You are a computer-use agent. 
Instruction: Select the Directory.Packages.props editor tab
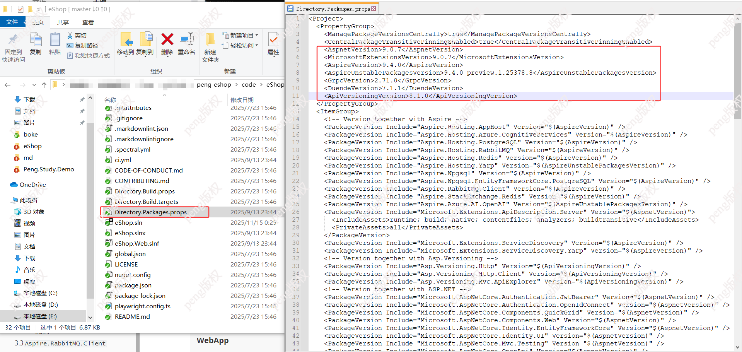click(x=333, y=9)
